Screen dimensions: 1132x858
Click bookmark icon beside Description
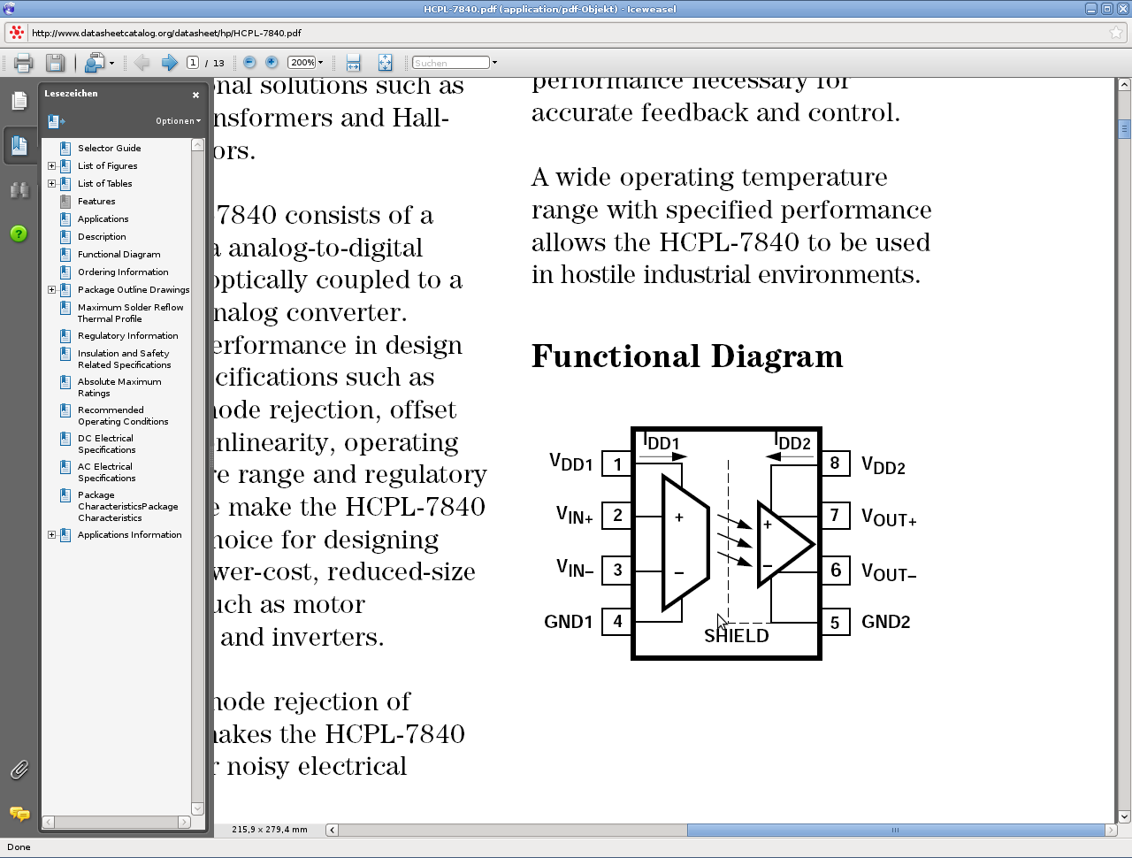(65, 237)
